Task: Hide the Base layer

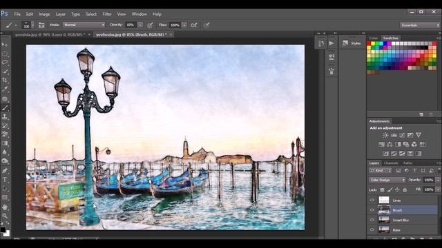Action: [x=372, y=229]
